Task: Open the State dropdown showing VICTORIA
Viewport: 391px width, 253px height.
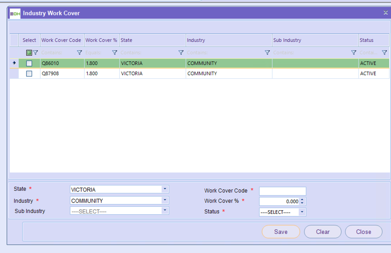Action: pyautogui.click(x=165, y=189)
